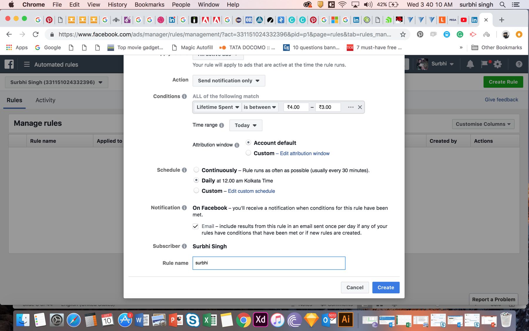Open Sketch from the dock
Image resolution: width=529 pixels, height=331 pixels.
311,320
